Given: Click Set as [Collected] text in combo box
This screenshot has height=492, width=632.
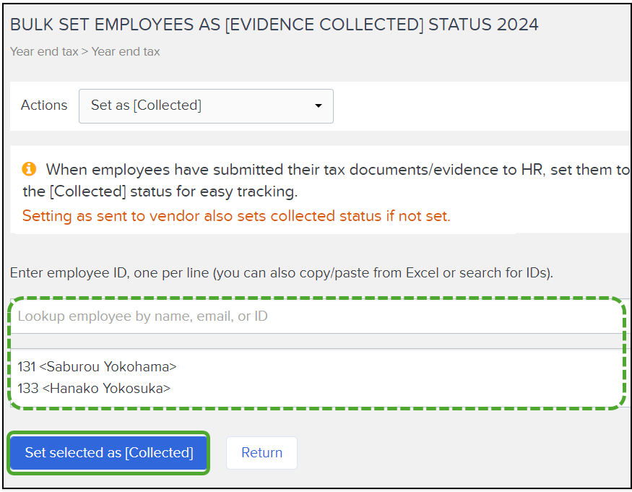Looking at the screenshot, I should pyautogui.click(x=146, y=105).
